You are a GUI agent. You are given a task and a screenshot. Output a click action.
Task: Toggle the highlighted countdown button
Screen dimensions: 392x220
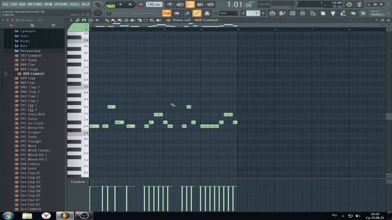(190, 4)
